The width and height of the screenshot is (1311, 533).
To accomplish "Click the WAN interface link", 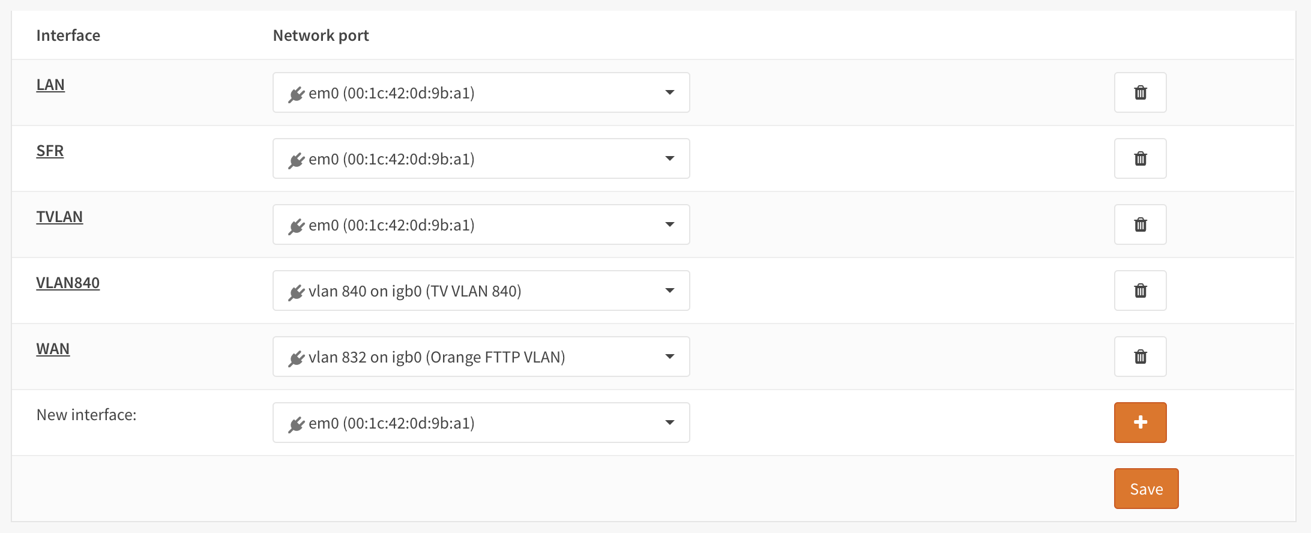I will pos(53,349).
